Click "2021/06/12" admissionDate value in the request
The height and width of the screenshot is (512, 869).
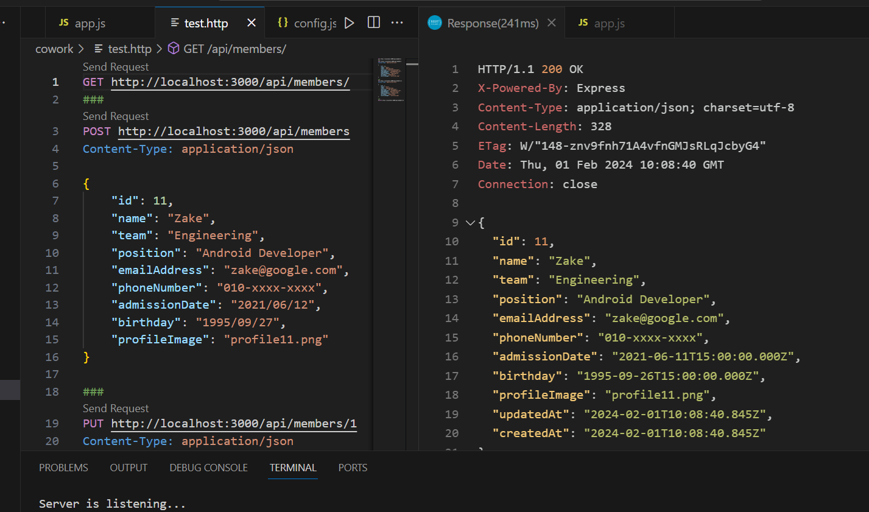(272, 305)
